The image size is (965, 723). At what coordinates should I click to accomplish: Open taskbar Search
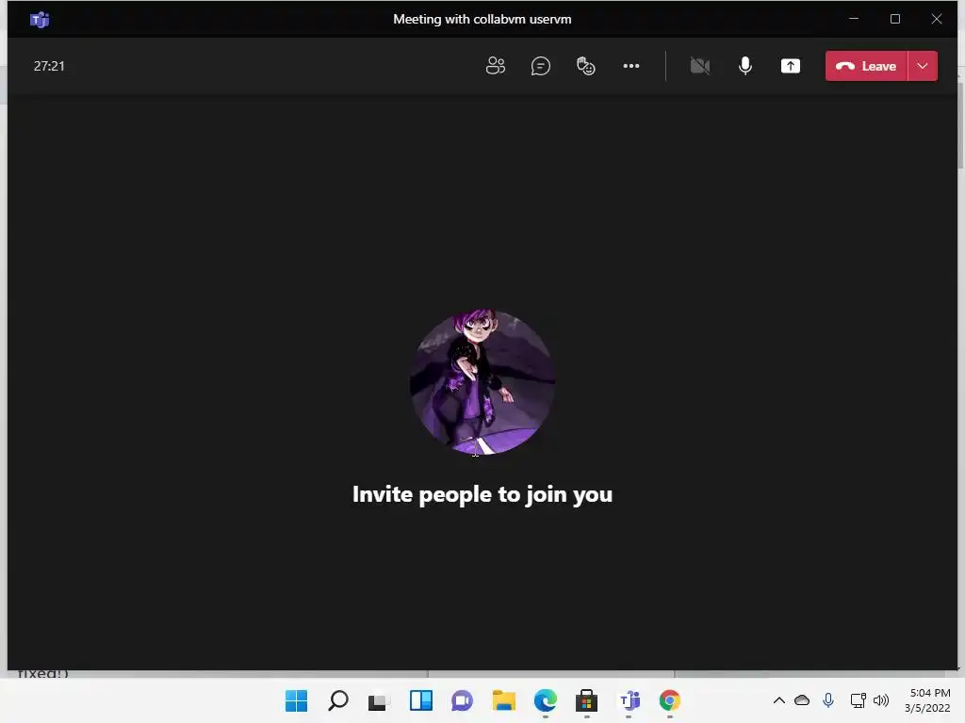click(x=338, y=700)
